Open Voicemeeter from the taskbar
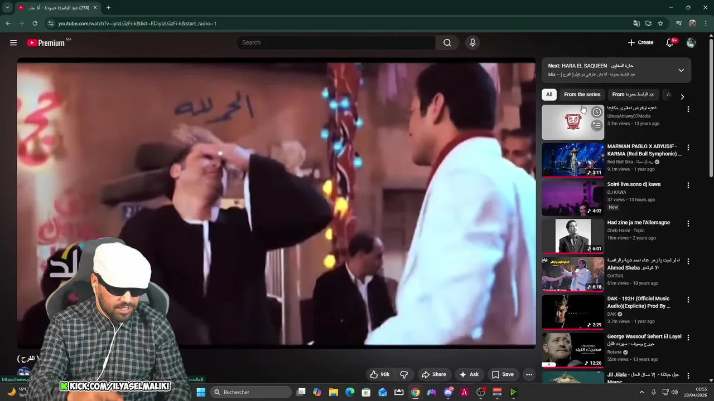714x401 pixels. click(x=497, y=392)
